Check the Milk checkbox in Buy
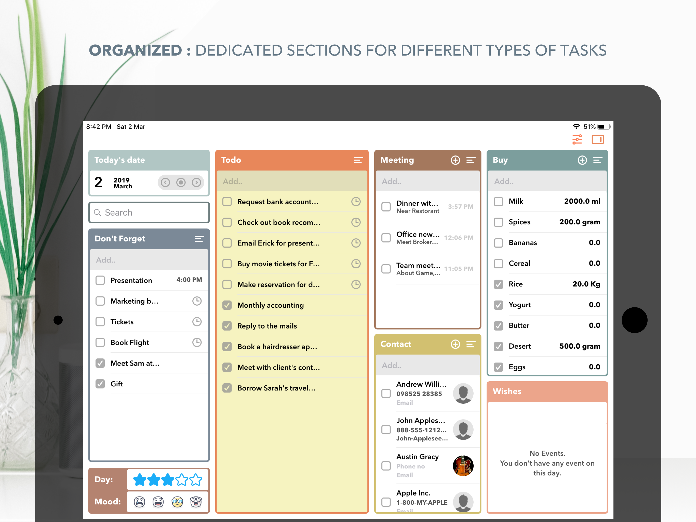Viewport: 696px width, 522px height. (498, 201)
